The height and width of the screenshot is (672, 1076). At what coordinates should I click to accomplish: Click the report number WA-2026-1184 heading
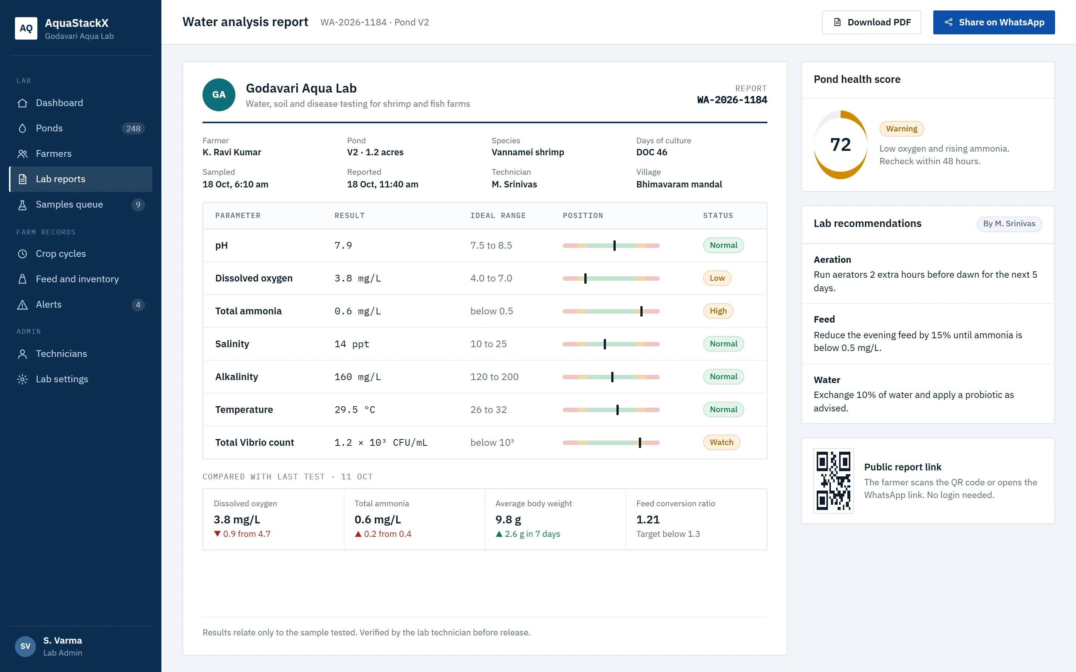(x=732, y=100)
